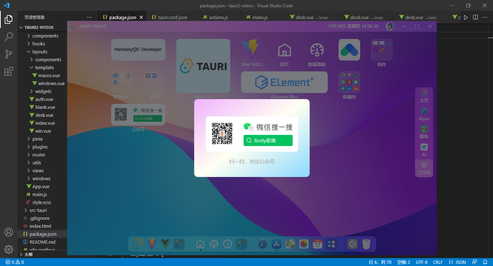Select 摸鱼 in the side panel

424,132
